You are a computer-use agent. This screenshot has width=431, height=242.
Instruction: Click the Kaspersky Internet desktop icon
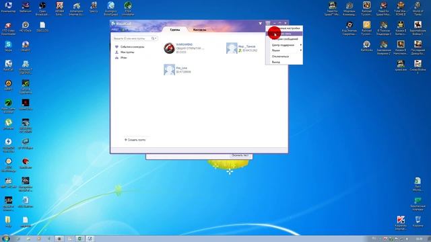[401, 223]
